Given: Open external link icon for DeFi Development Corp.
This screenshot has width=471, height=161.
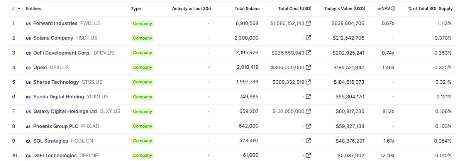Looking at the screenshot, I should [308, 53].
